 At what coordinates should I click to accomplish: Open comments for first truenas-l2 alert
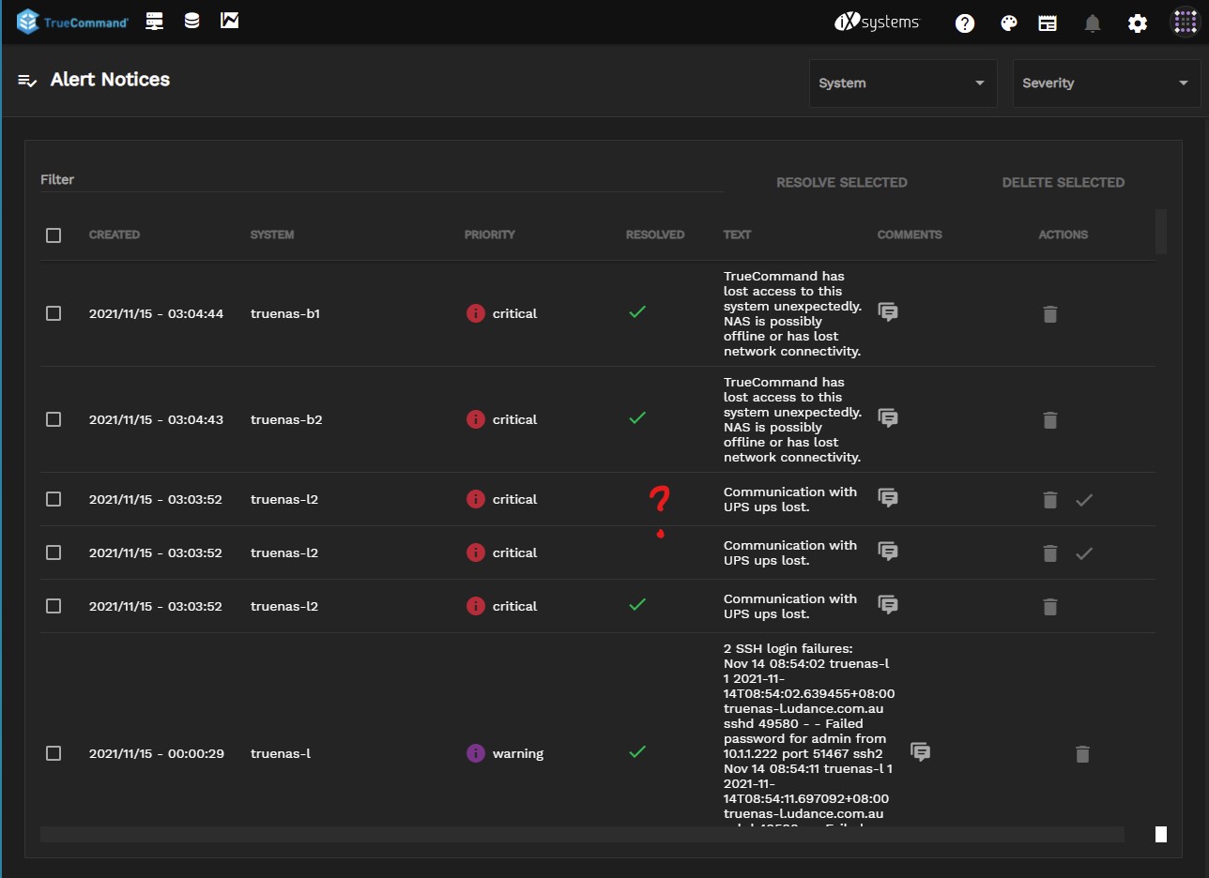(888, 498)
